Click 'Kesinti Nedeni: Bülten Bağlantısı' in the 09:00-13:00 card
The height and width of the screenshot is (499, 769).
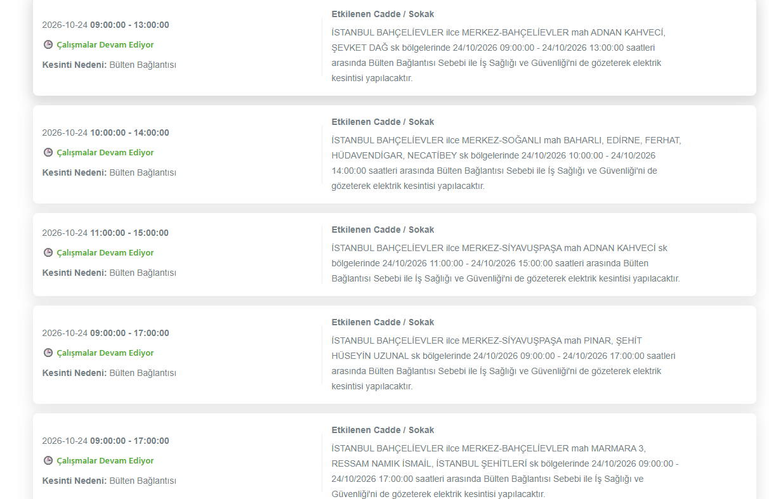coord(109,65)
